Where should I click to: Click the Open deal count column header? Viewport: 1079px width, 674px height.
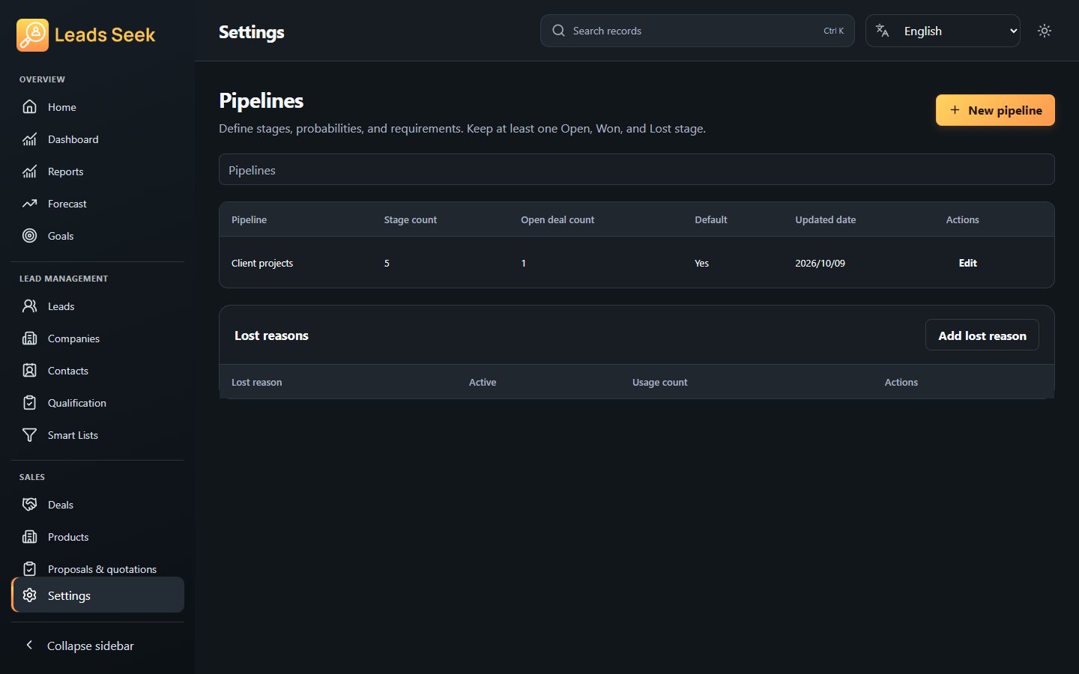pyautogui.click(x=557, y=219)
